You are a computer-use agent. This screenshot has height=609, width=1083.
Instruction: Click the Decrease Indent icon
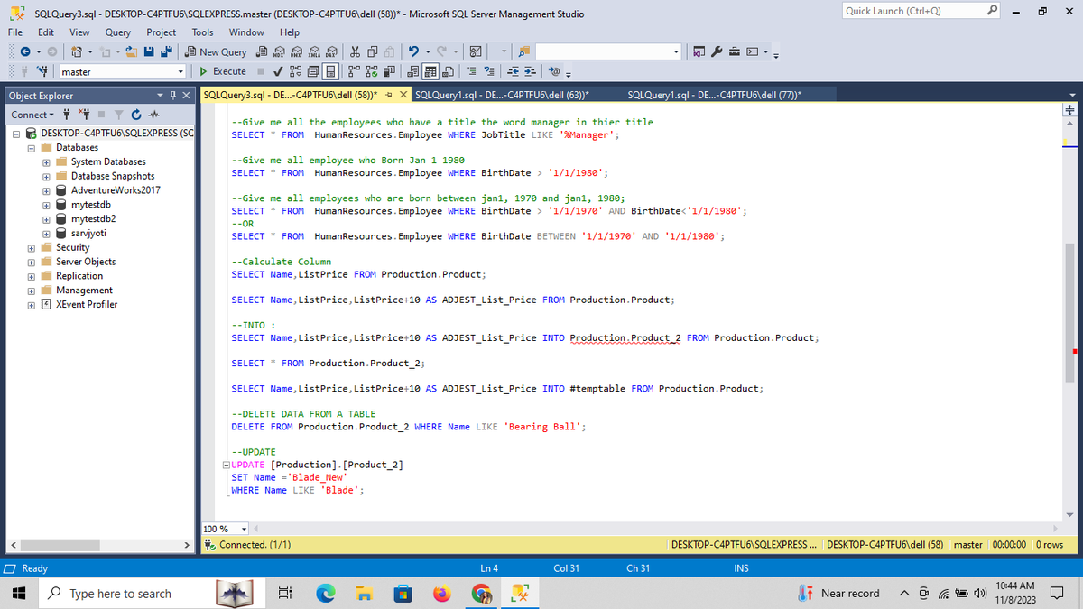(x=513, y=71)
